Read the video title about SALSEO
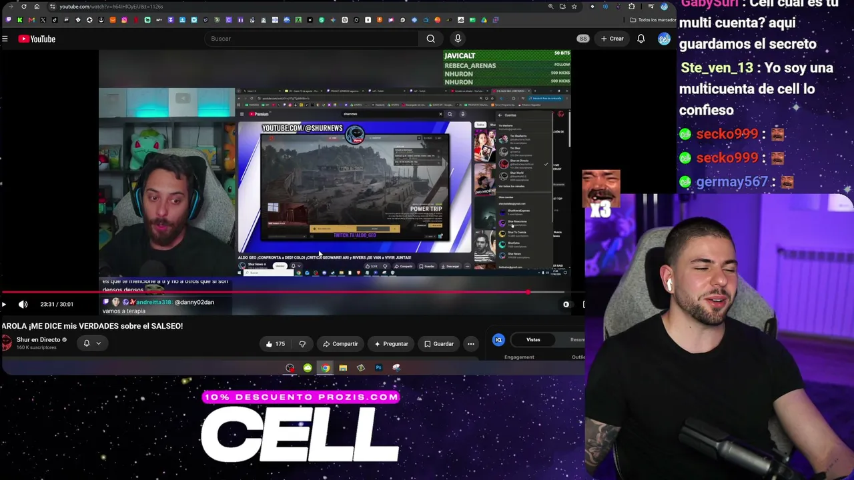The width and height of the screenshot is (854, 480). [92, 326]
